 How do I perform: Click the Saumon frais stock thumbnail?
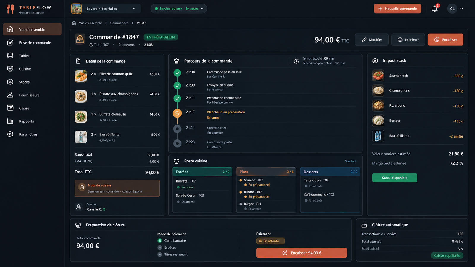coord(378,76)
